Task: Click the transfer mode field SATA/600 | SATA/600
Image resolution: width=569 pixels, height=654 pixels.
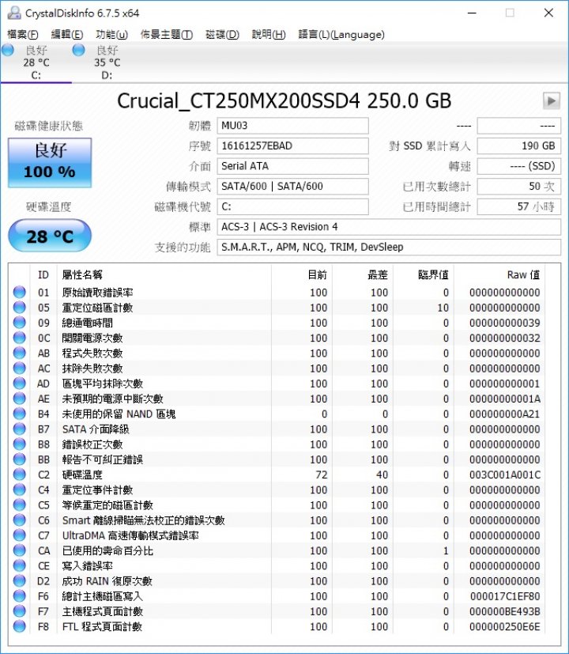Action: click(x=292, y=187)
